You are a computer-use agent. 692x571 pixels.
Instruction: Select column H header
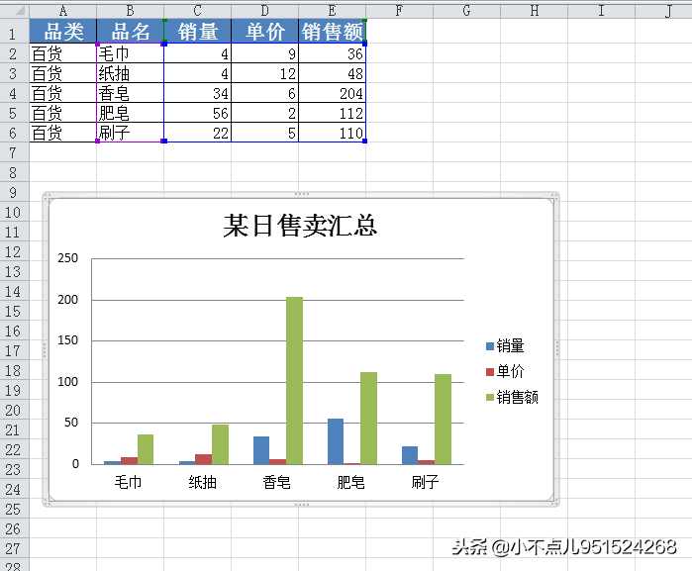[x=534, y=10]
